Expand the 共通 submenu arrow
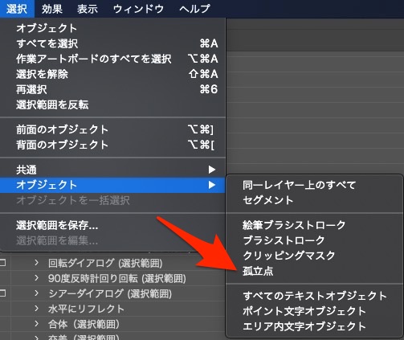Image resolution: width=404 pixels, height=340 pixels. point(212,170)
